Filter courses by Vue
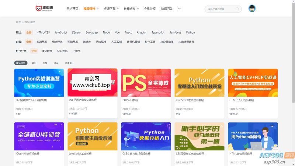The width and height of the screenshot is (295, 166). tap(117, 32)
